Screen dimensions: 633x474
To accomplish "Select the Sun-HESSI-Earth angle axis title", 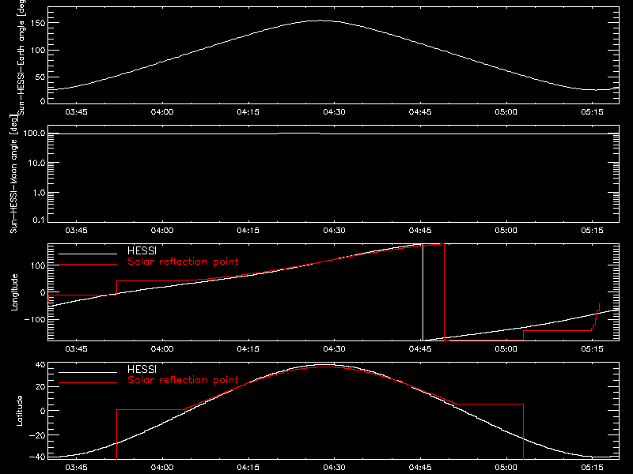I will pyautogui.click(x=21, y=56).
